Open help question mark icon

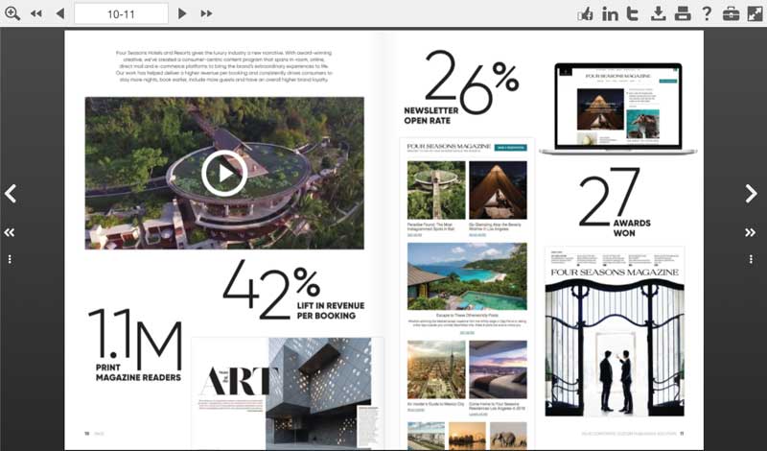click(707, 13)
